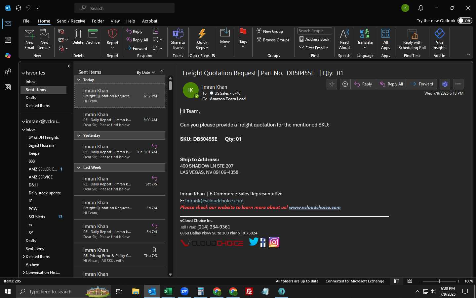
Task: Open Quick Steps lightning icon
Action: (x=202, y=39)
